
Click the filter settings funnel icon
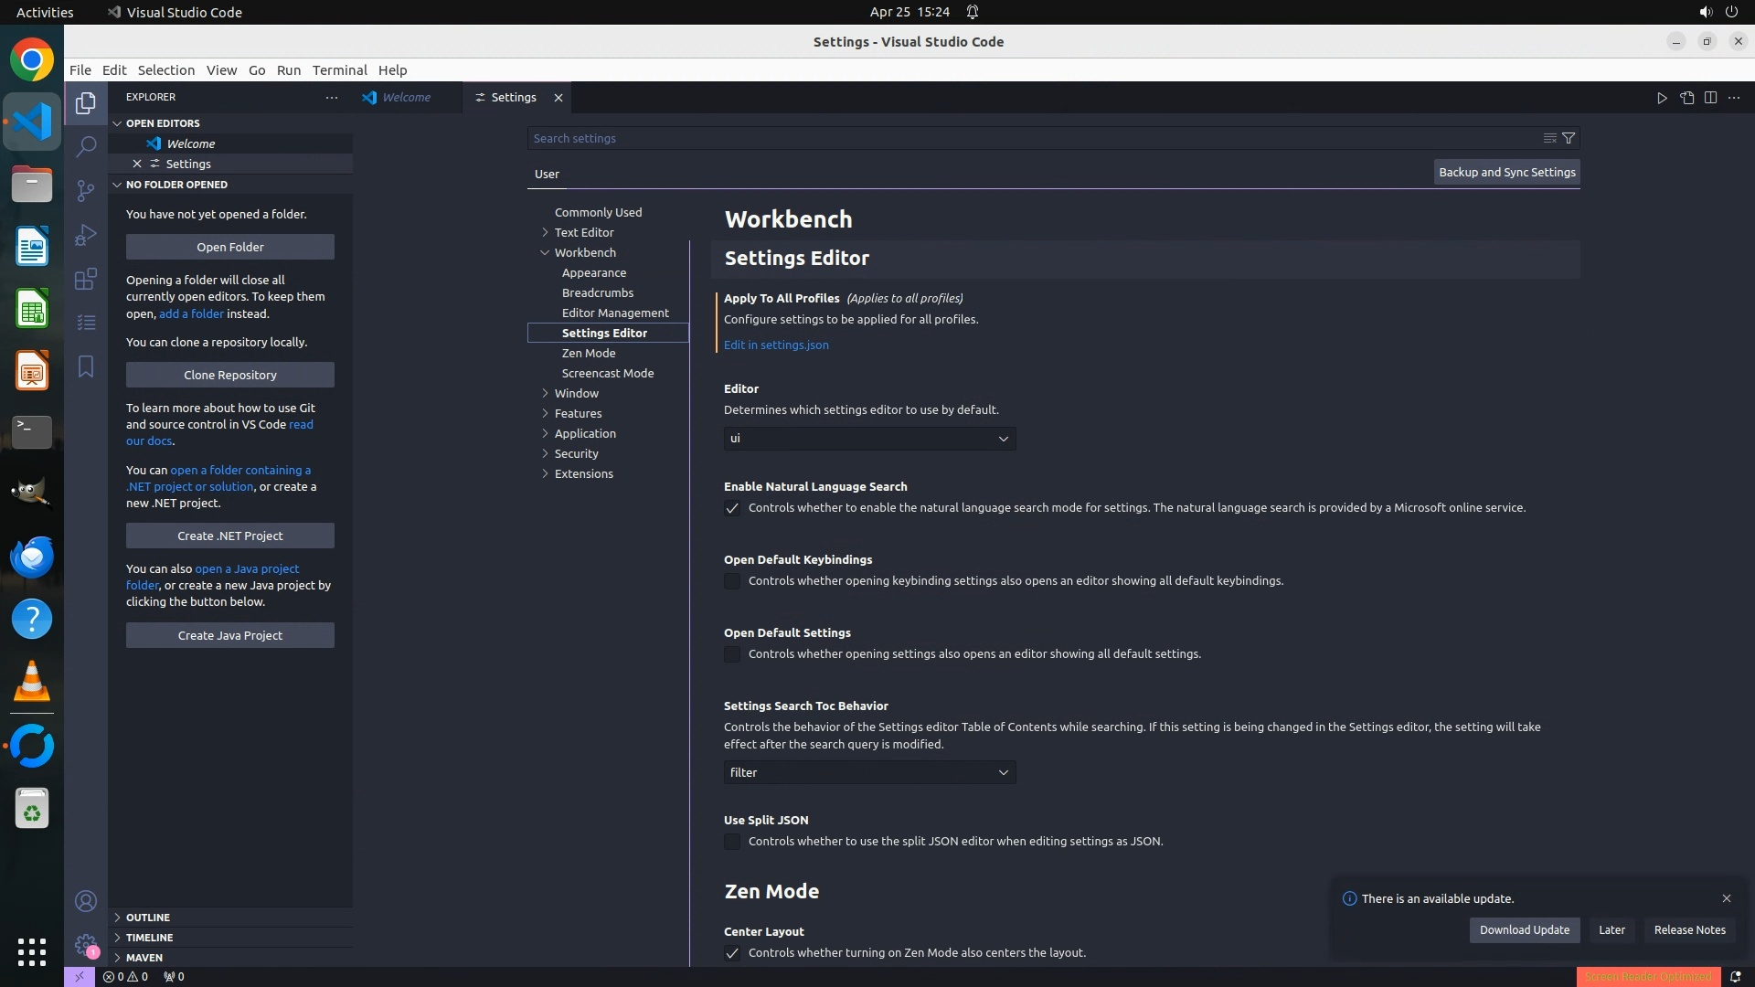1569,138
